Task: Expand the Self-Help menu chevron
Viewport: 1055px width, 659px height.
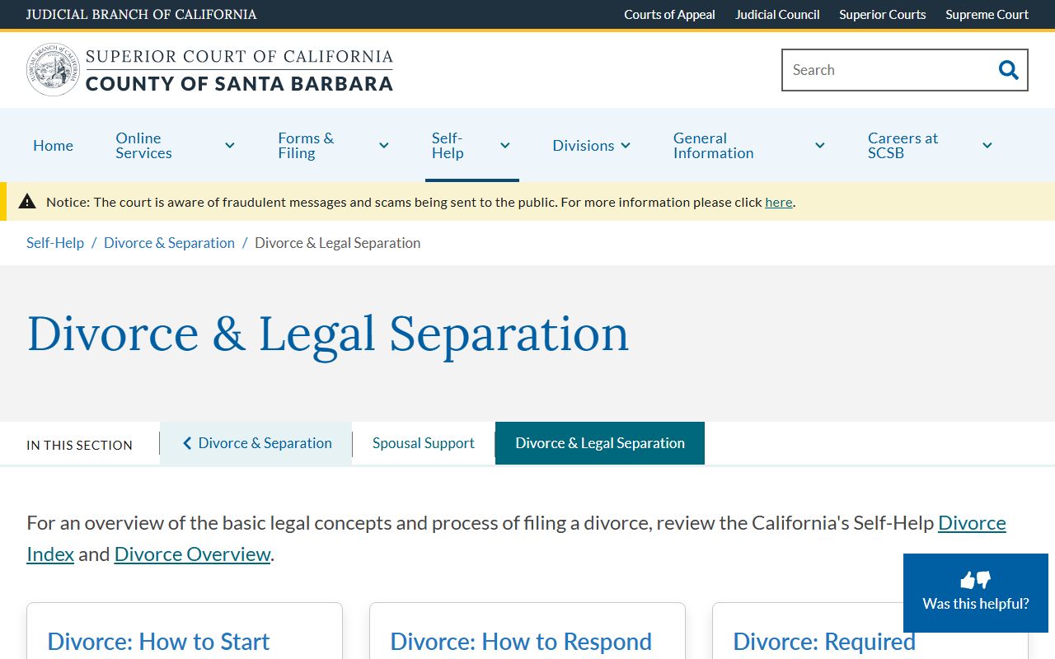Action: point(505,146)
